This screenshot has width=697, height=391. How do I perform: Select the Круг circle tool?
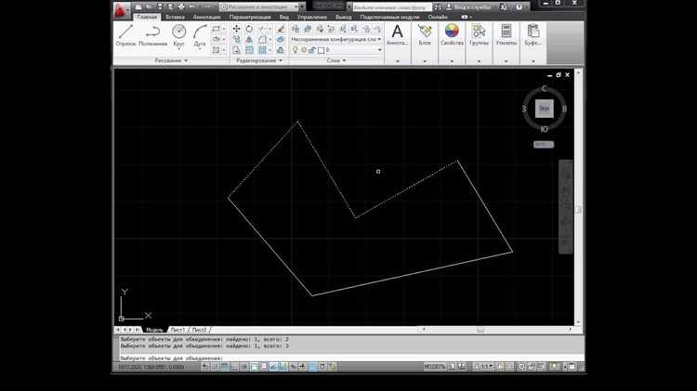(178, 35)
